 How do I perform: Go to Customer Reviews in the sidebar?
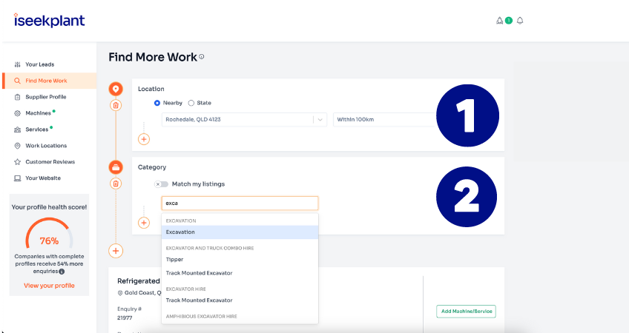point(50,162)
